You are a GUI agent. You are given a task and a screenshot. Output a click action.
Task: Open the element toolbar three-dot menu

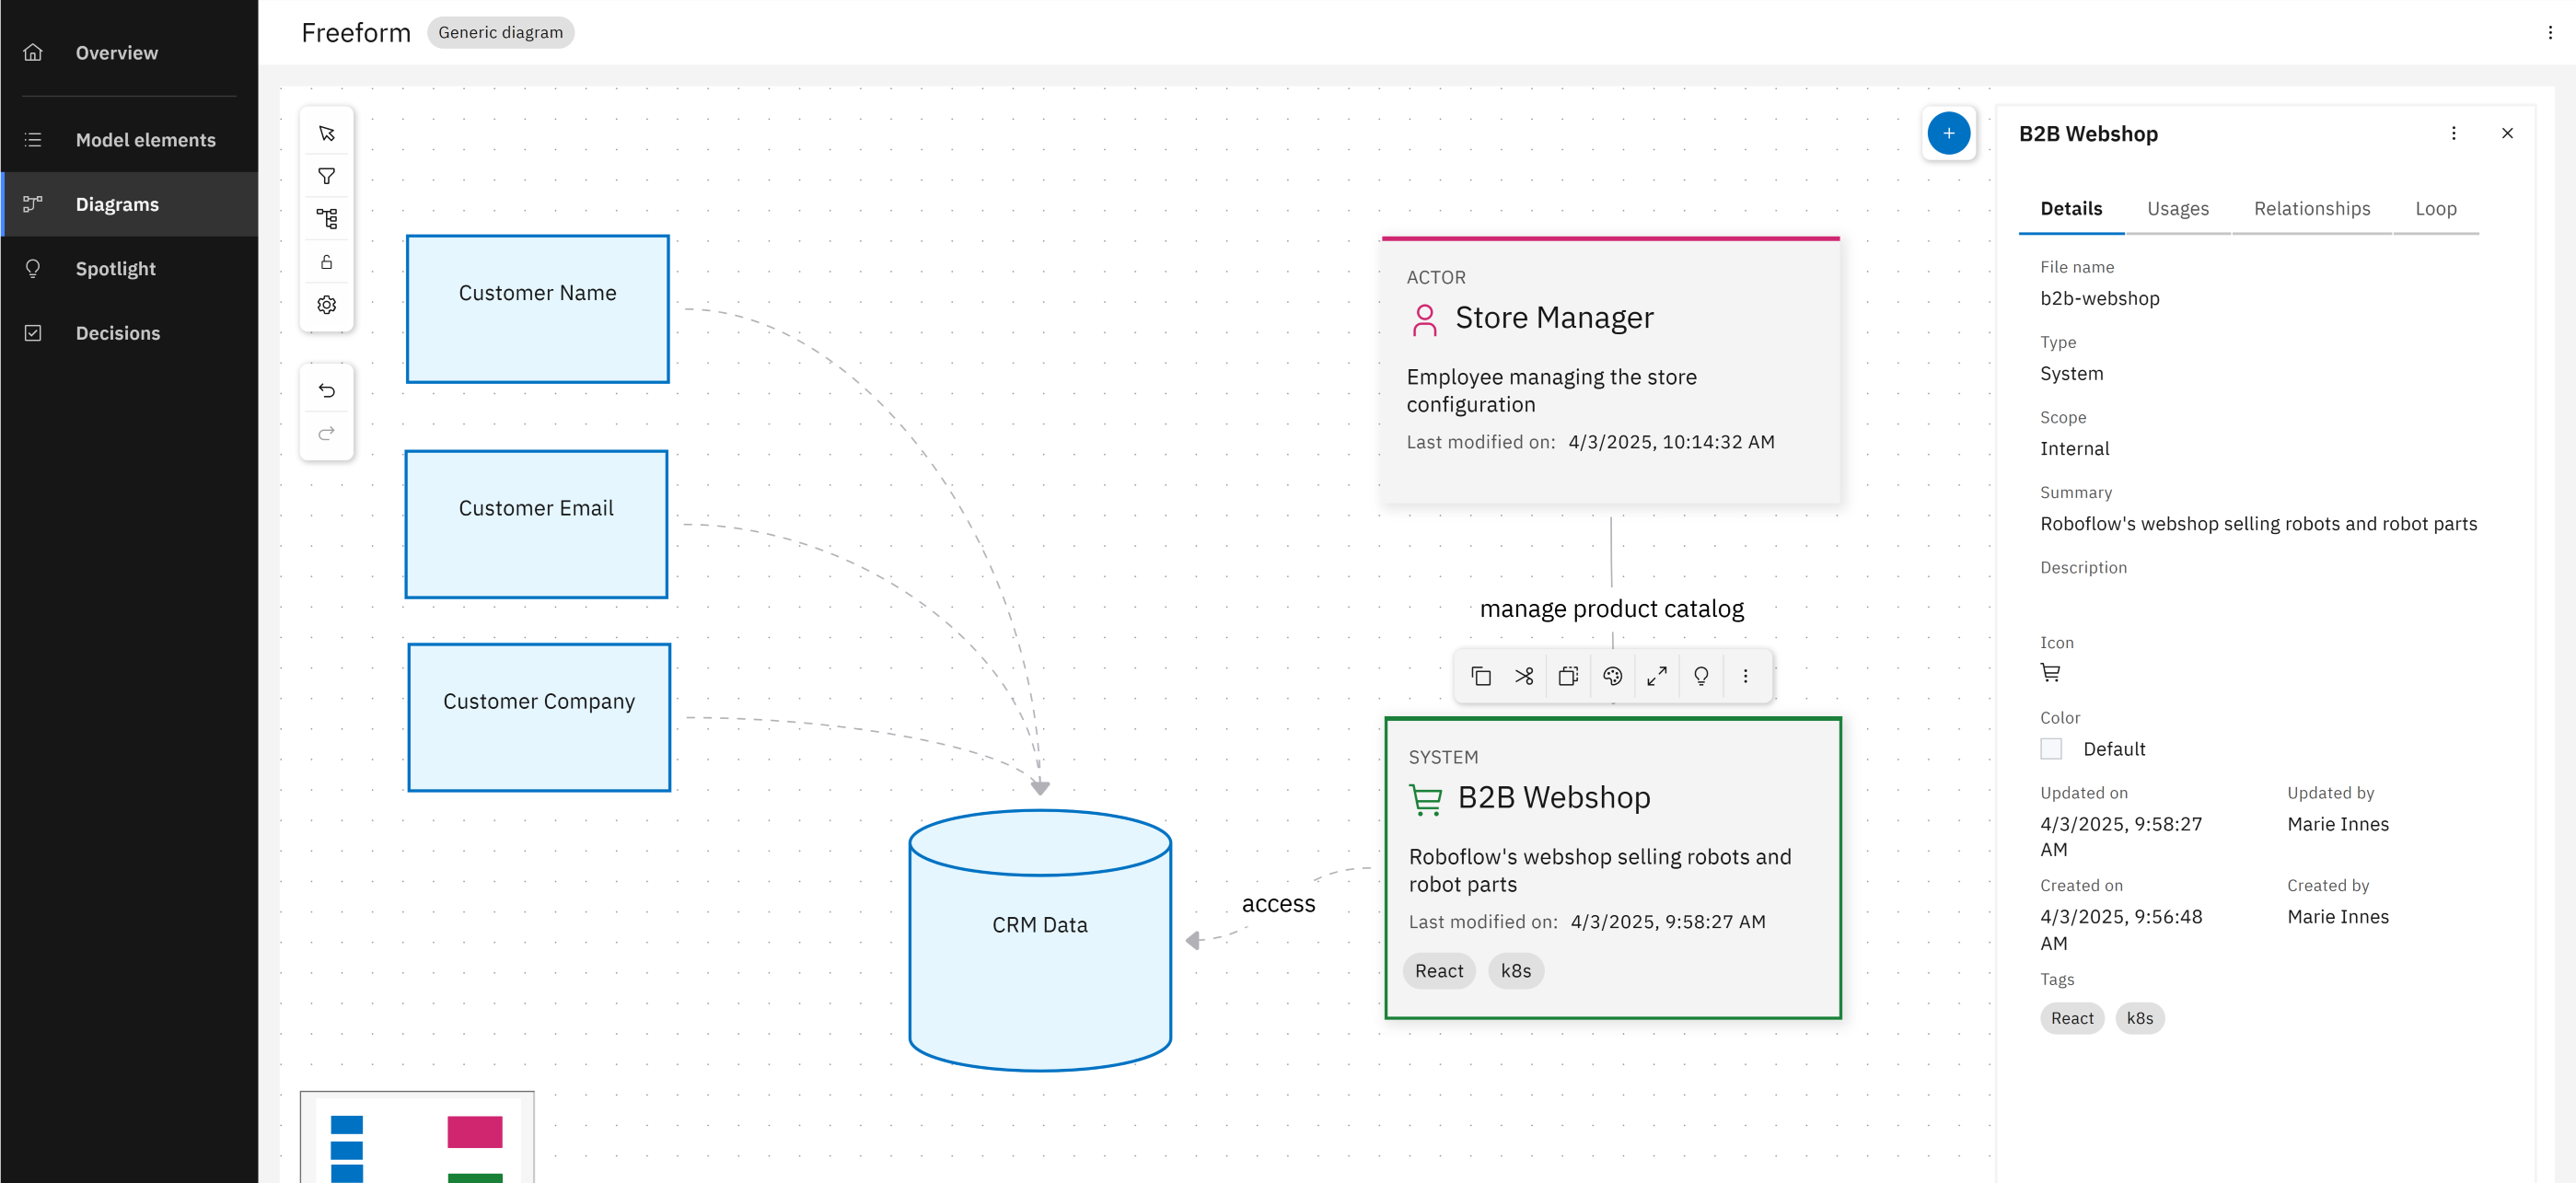point(1745,676)
